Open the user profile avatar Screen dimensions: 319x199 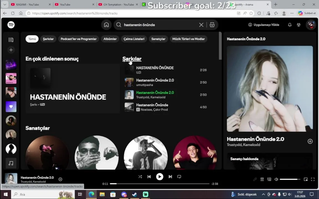point(311,25)
